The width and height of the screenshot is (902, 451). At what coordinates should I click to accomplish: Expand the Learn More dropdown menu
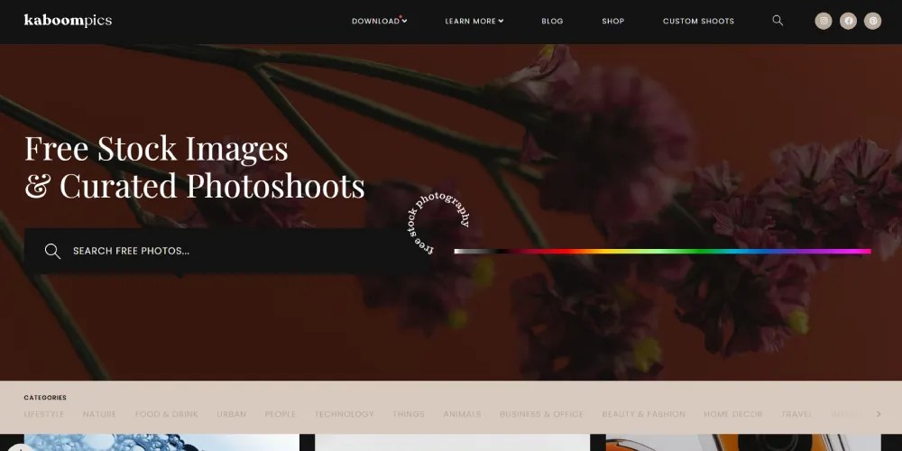(474, 22)
